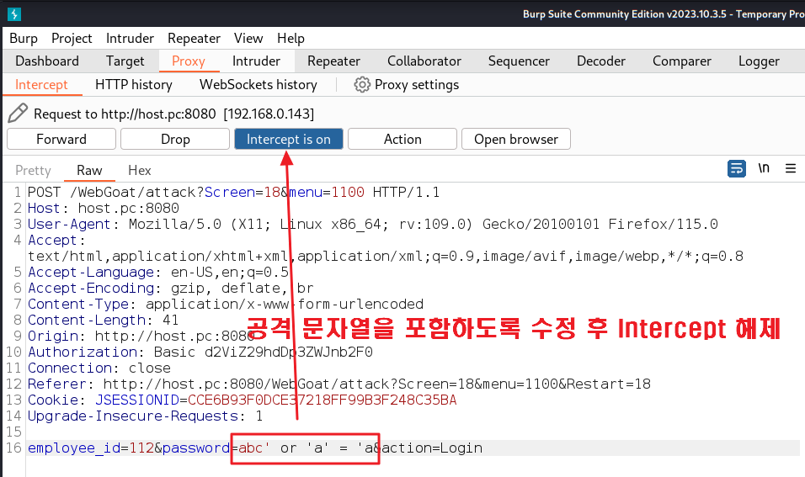Switch to the Intruder tool tab

tap(256, 61)
